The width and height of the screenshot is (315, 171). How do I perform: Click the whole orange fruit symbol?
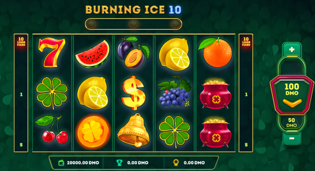(x=215, y=52)
